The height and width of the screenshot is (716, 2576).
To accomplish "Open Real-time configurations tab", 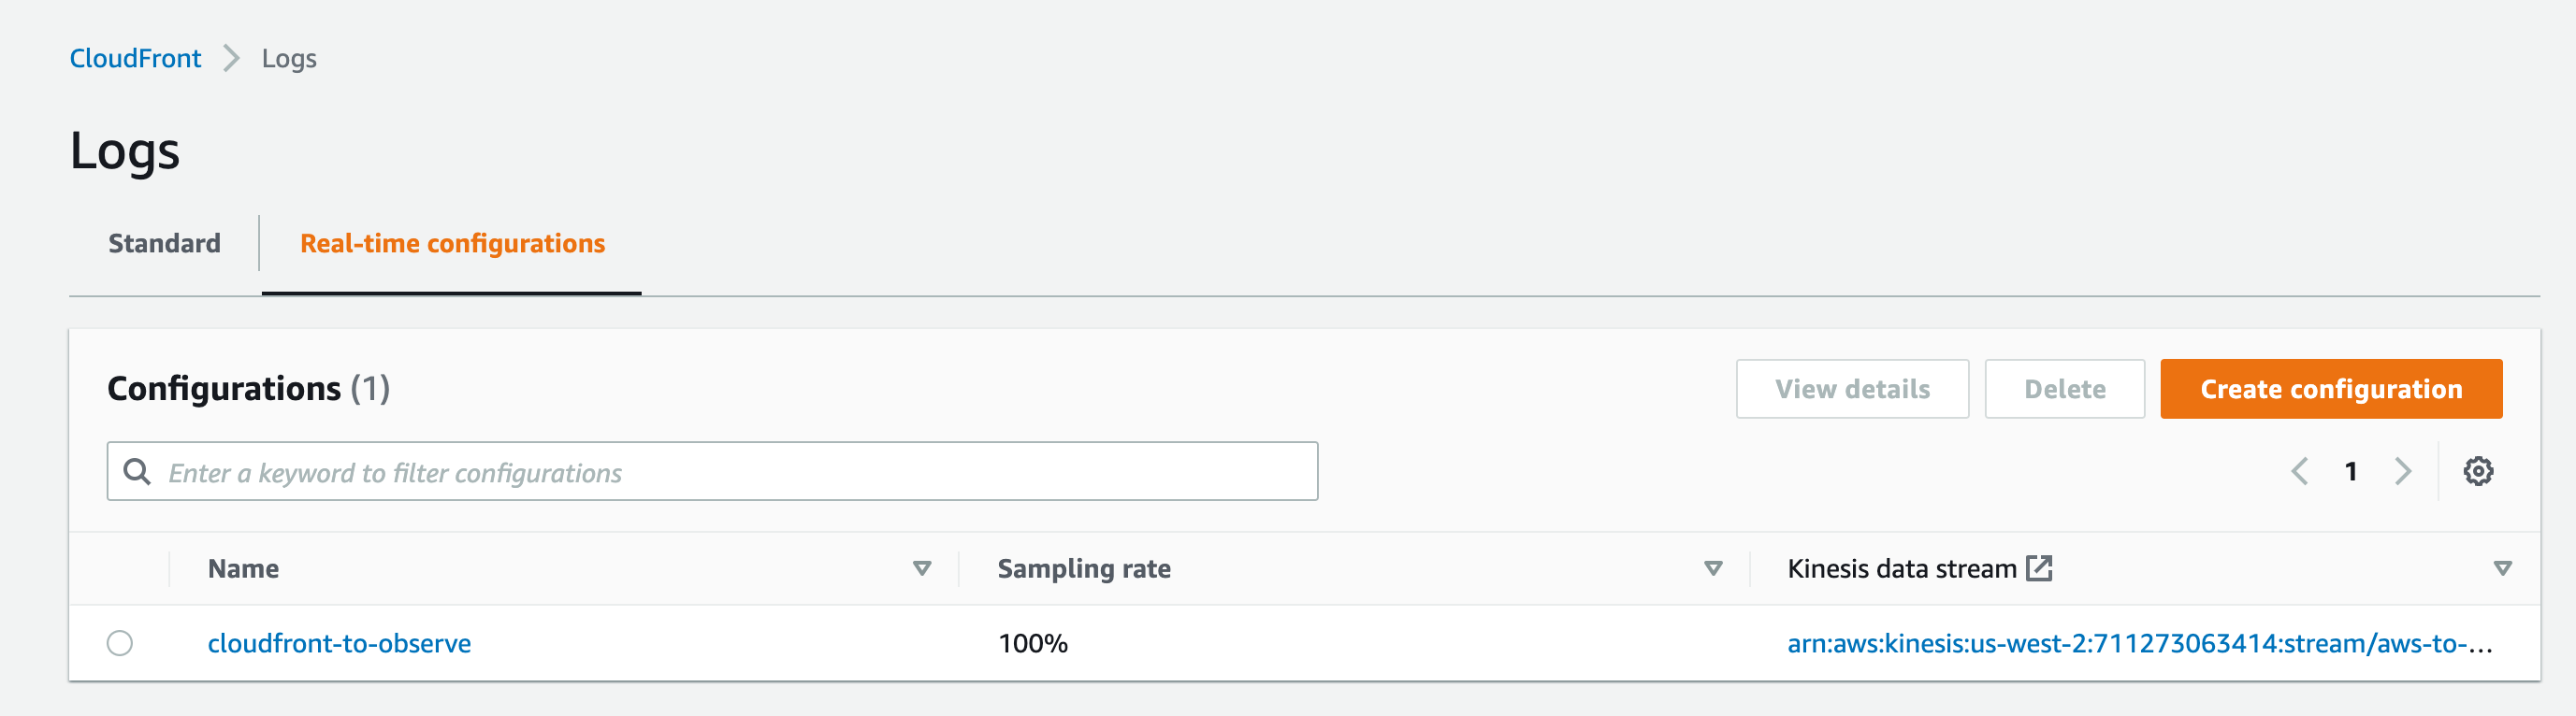I will (452, 243).
